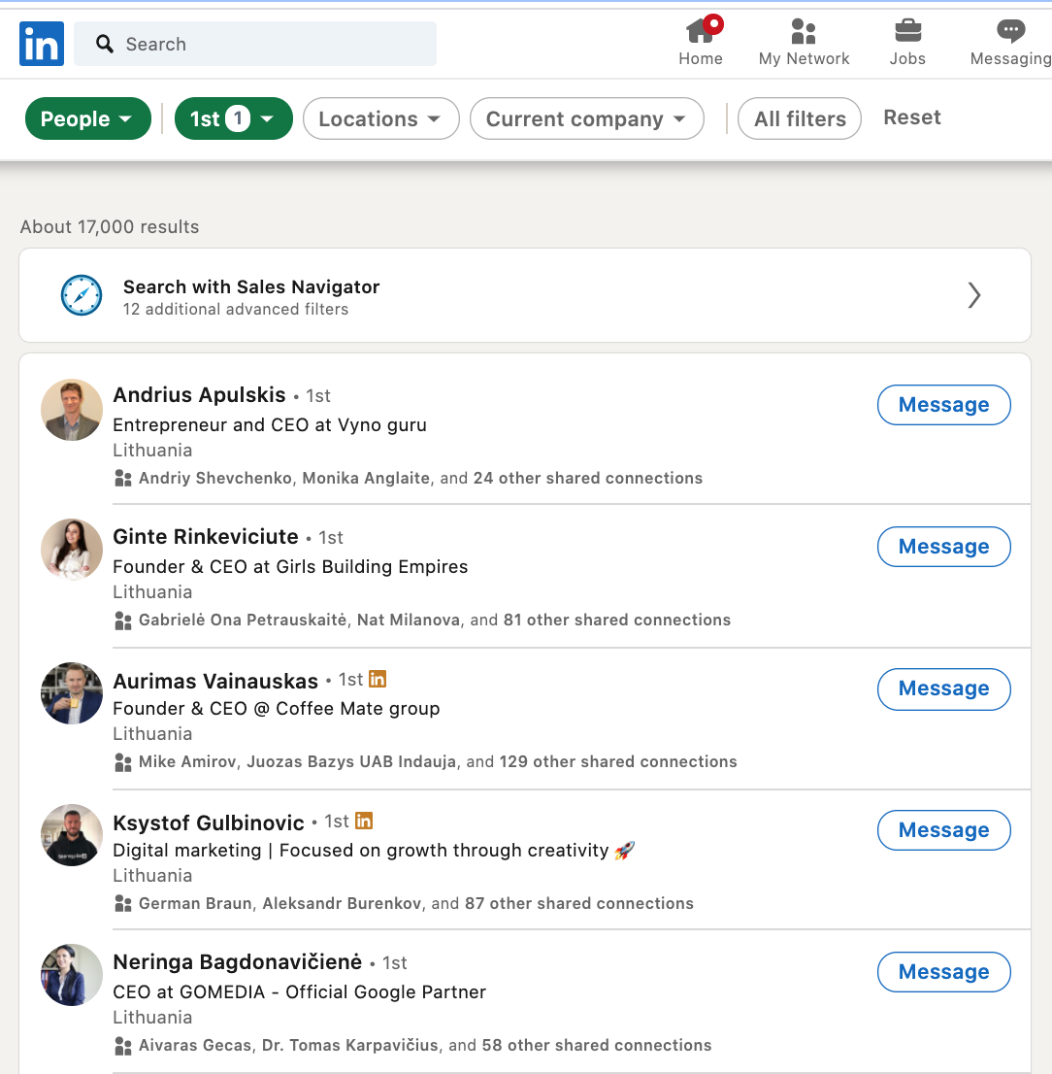Click into the Search input field

click(254, 44)
